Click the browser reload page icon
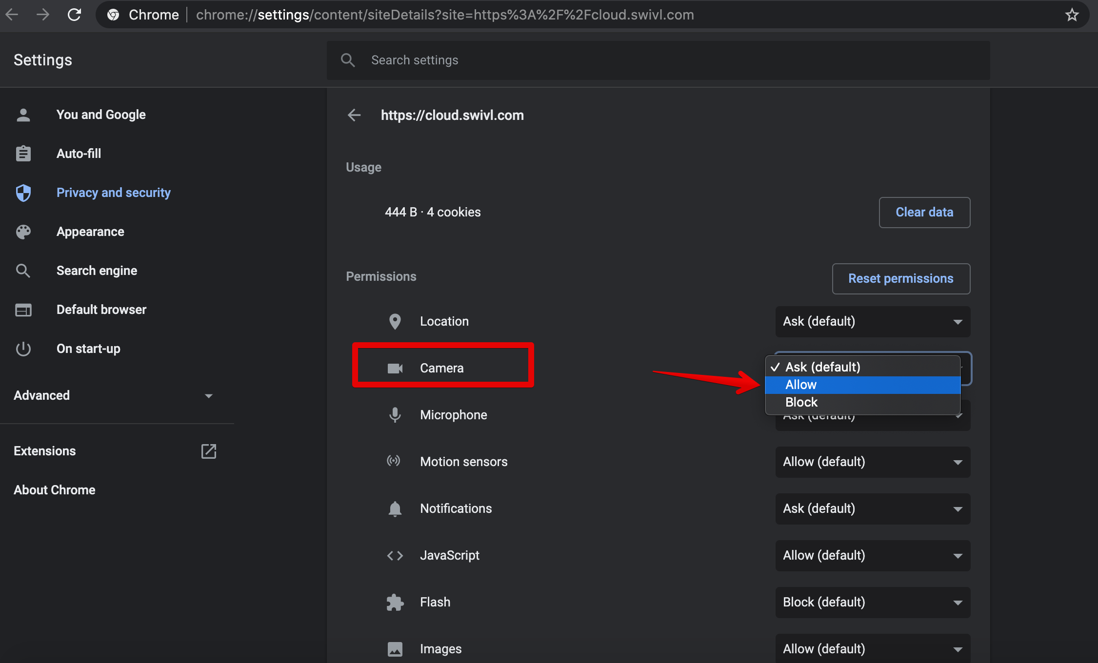The image size is (1098, 663). coord(74,15)
